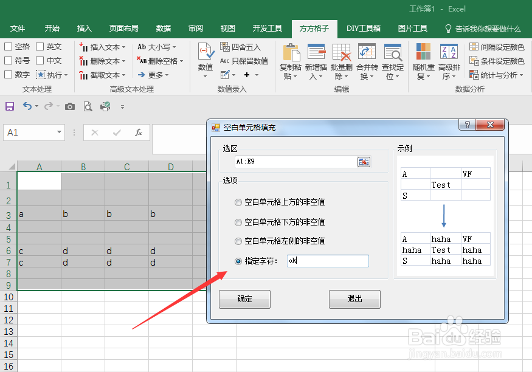Tick the 符号 checkbox
The image size is (532, 372).
[8, 60]
